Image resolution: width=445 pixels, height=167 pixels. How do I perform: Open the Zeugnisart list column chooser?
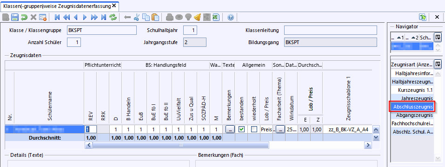pos(438,64)
